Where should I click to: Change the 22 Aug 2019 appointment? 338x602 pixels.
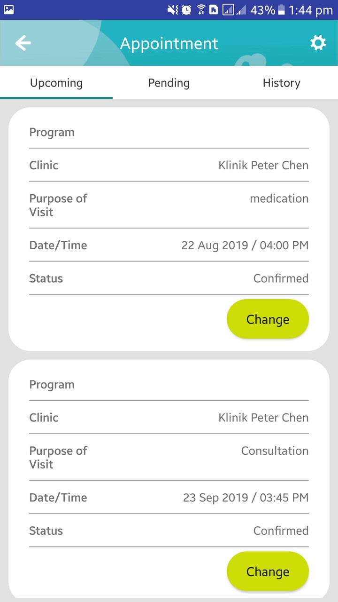click(x=268, y=319)
